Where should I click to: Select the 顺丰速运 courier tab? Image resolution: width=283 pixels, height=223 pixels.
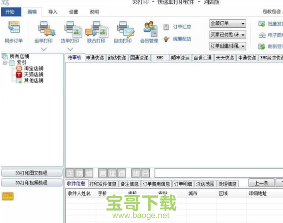pyautogui.click(x=180, y=58)
